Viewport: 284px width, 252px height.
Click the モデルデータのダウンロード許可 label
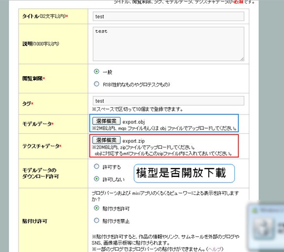[x=41, y=173]
